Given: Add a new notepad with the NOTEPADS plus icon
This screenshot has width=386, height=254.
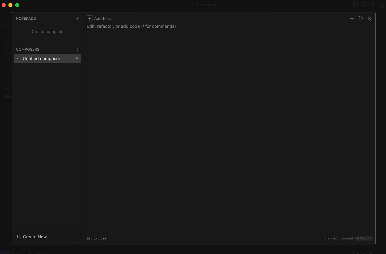Looking at the screenshot, I should [78, 18].
